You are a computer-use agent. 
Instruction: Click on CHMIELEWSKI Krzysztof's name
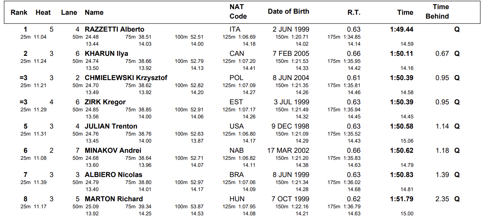(126, 78)
